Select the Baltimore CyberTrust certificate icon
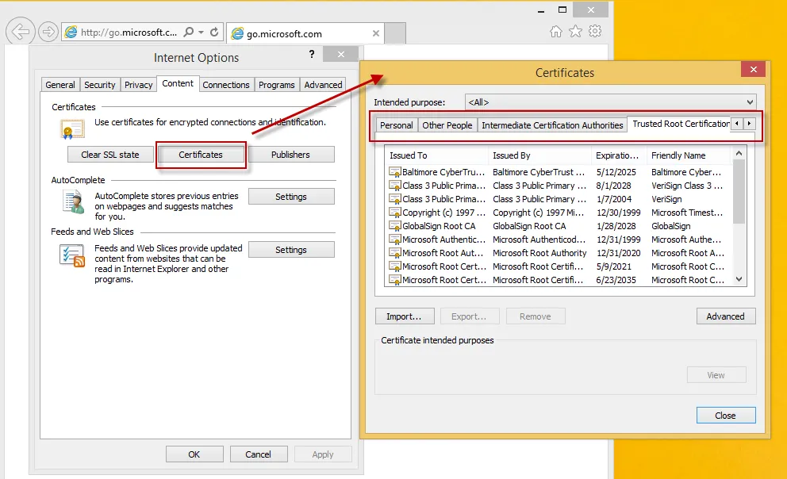This screenshot has width=787, height=479. (x=394, y=172)
